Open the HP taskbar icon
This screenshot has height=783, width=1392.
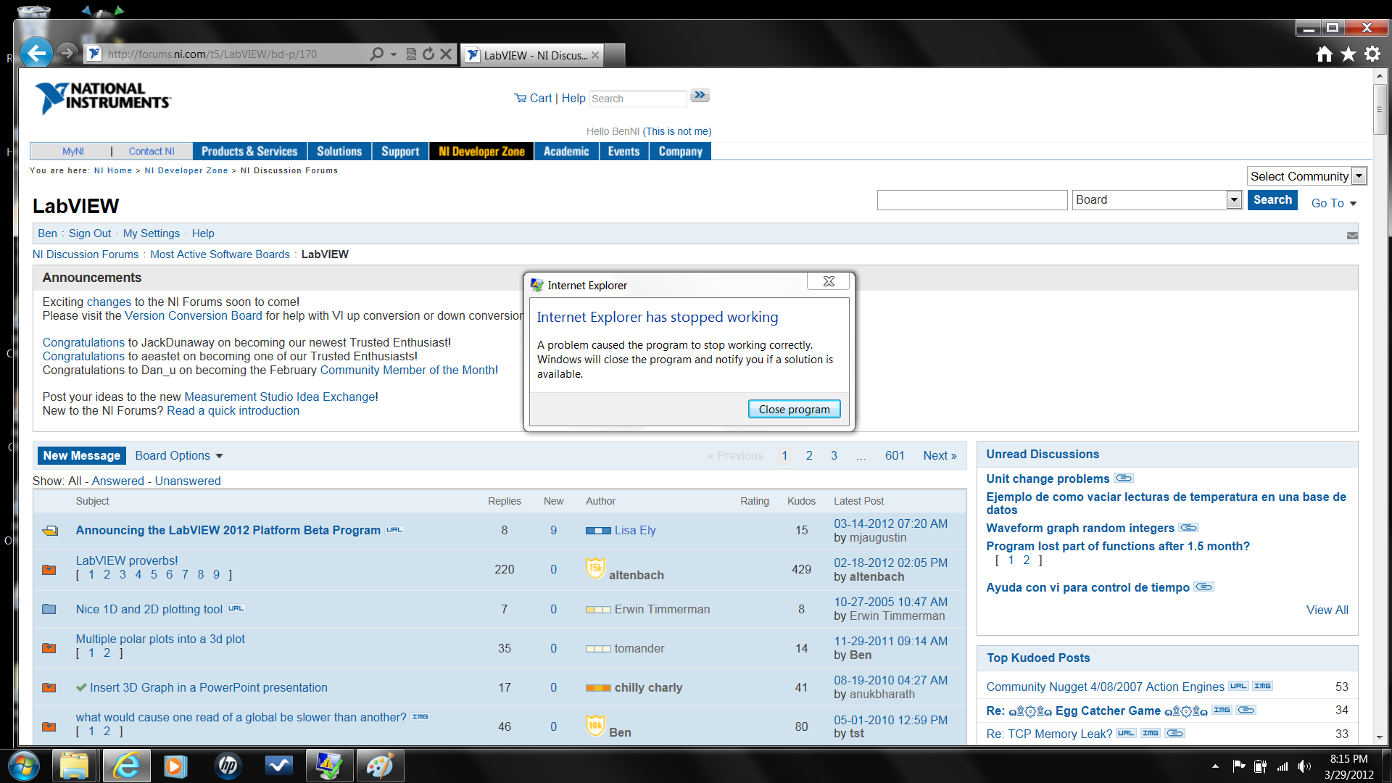228,766
